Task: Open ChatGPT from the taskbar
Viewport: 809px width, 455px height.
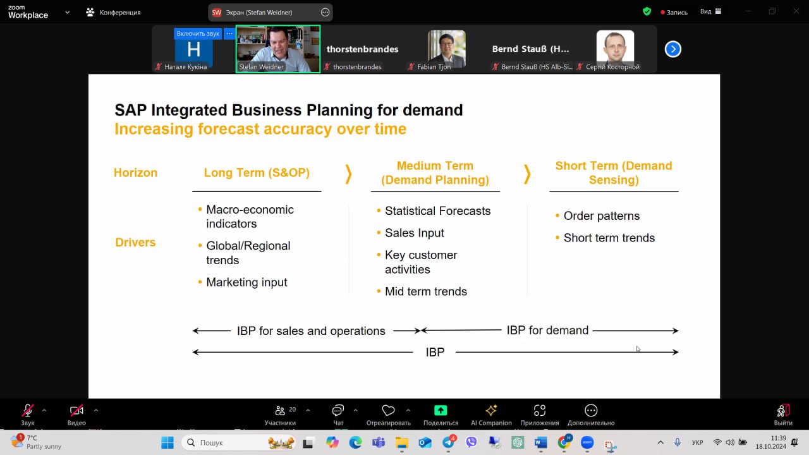Action: (x=518, y=442)
